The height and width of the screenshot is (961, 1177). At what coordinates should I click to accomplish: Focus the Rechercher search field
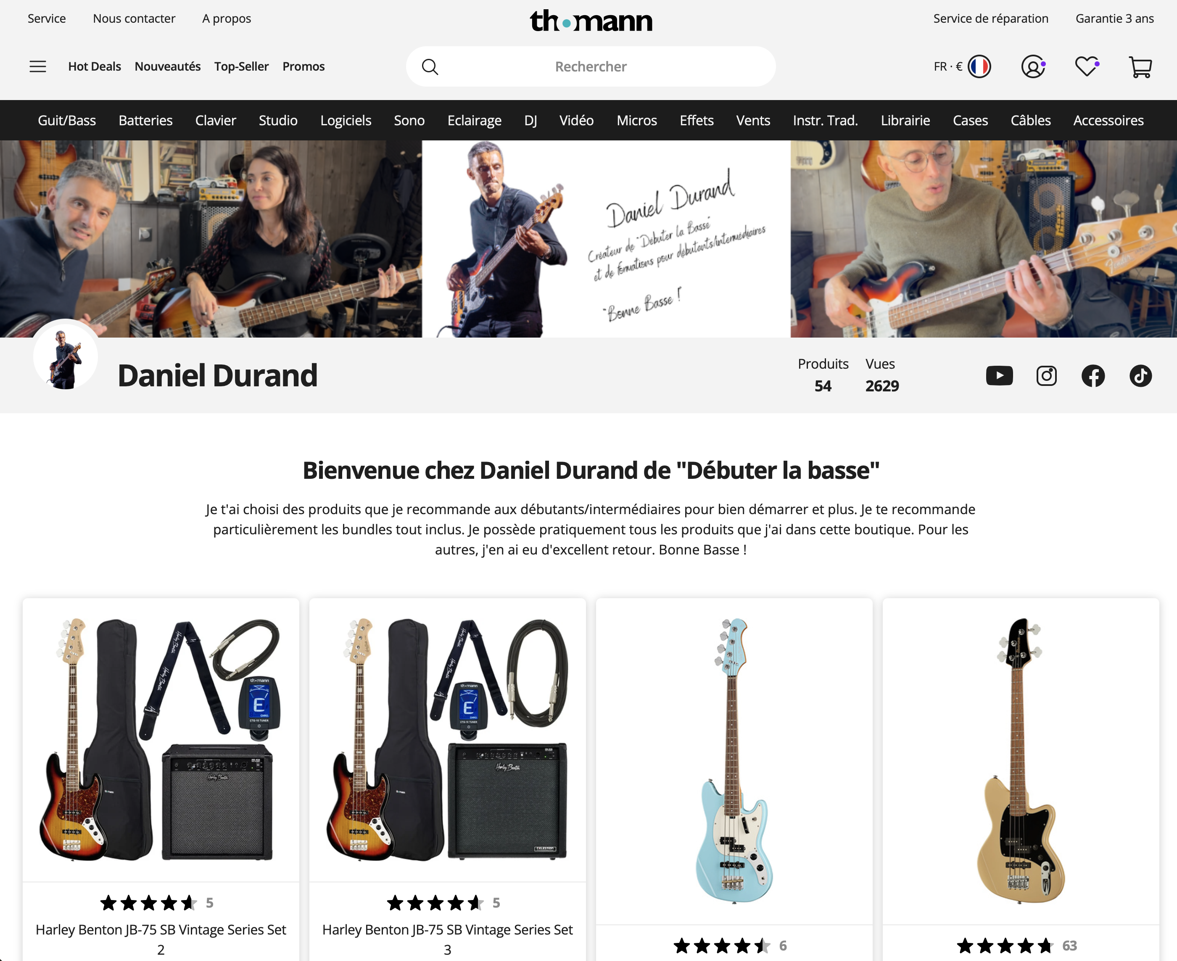pyautogui.click(x=591, y=66)
